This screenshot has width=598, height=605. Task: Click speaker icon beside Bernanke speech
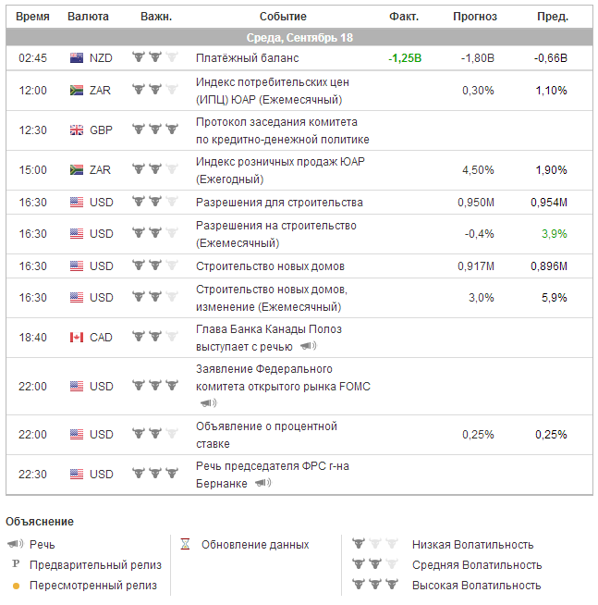[262, 483]
